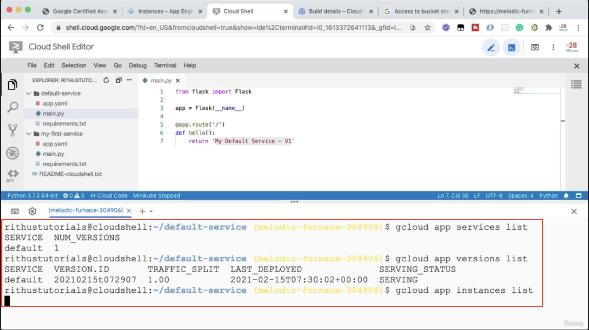Image resolution: width=589 pixels, height=330 pixels.
Task: Open app.yaml under my-first-service
Action: 55,144
